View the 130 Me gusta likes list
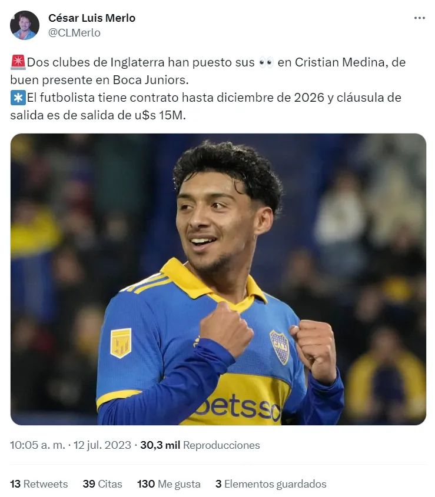The width and height of the screenshot is (435, 497). click(x=169, y=483)
